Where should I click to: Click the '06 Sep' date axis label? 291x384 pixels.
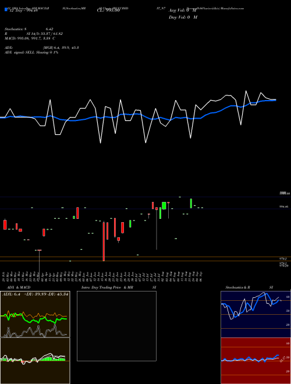[x=201, y=276]
